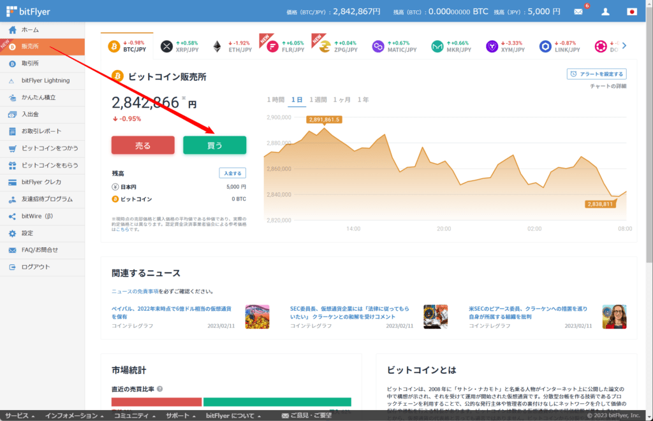Open 取引所 in the sidebar

(x=42, y=64)
